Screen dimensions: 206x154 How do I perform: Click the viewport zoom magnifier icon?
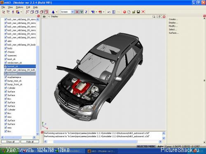154,17
